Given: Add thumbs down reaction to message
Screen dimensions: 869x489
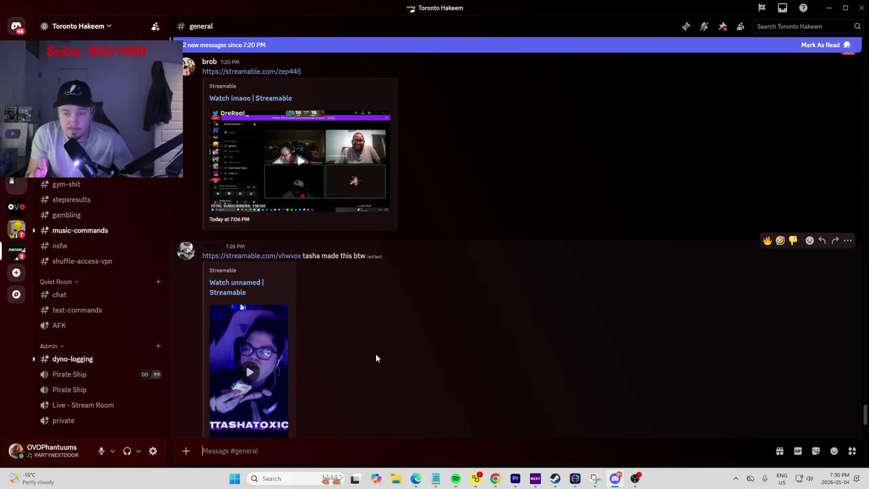Looking at the screenshot, I should [x=793, y=240].
